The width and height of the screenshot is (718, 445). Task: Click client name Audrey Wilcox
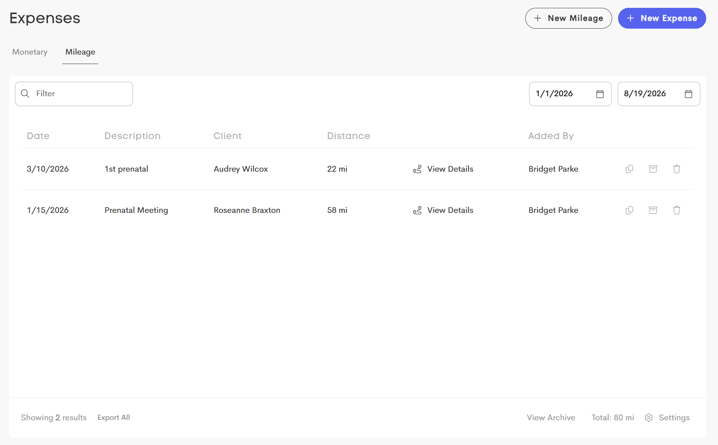[241, 169]
